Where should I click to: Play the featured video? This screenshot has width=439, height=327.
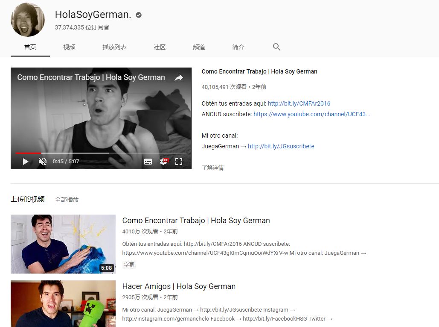(26, 162)
